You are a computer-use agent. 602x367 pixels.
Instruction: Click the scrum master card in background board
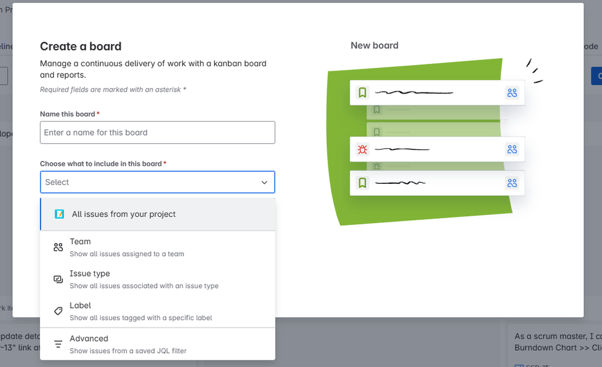pyautogui.click(x=555, y=345)
